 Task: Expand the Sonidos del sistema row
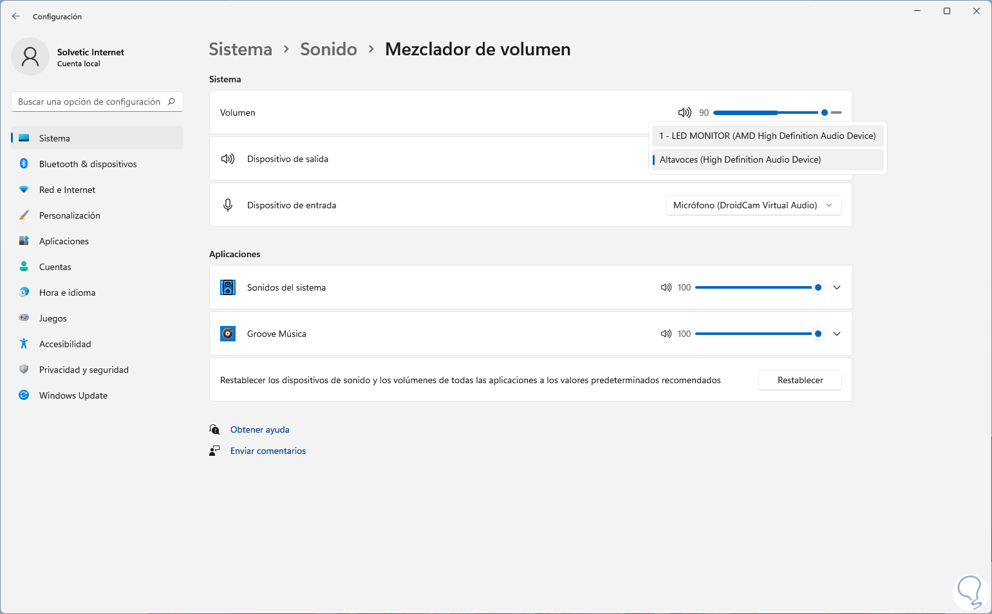837,287
